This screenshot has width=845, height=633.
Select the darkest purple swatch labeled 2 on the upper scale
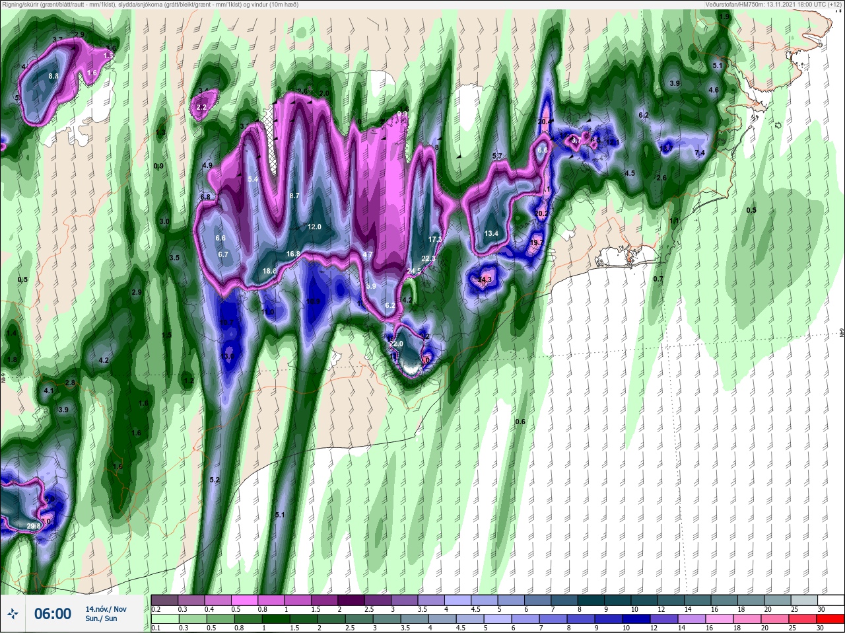(350, 600)
